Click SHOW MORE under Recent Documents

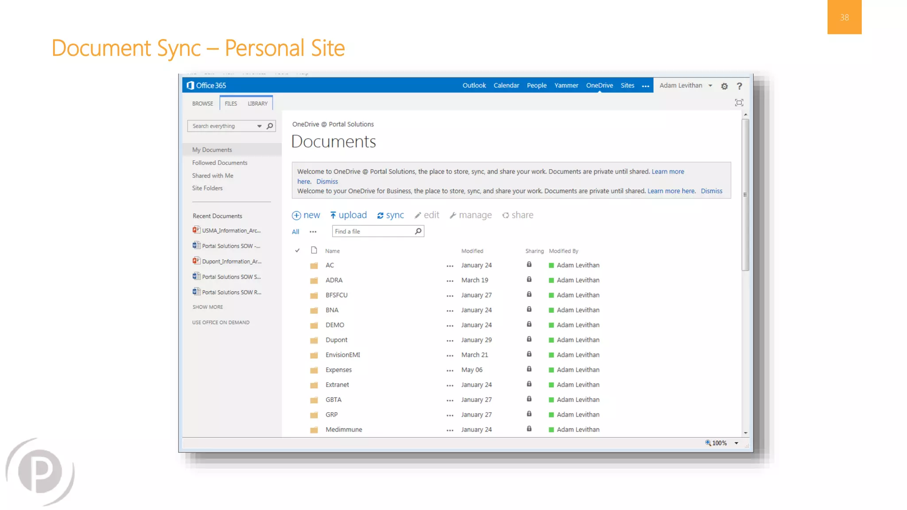pyautogui.click(x=208, y=307)
